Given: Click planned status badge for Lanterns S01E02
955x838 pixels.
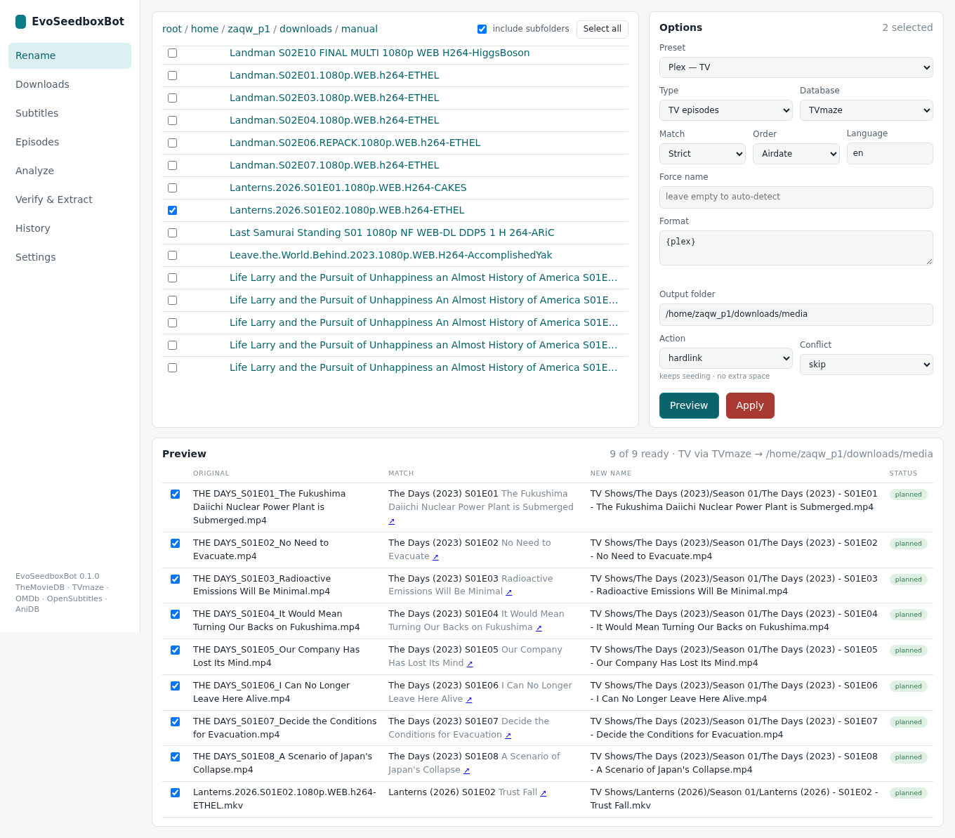Looking at the screenshot, I should (908, 793).
